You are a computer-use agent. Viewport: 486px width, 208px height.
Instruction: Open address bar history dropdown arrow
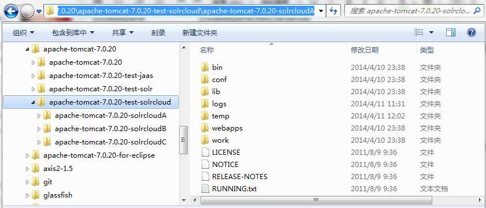coord(321,12)
